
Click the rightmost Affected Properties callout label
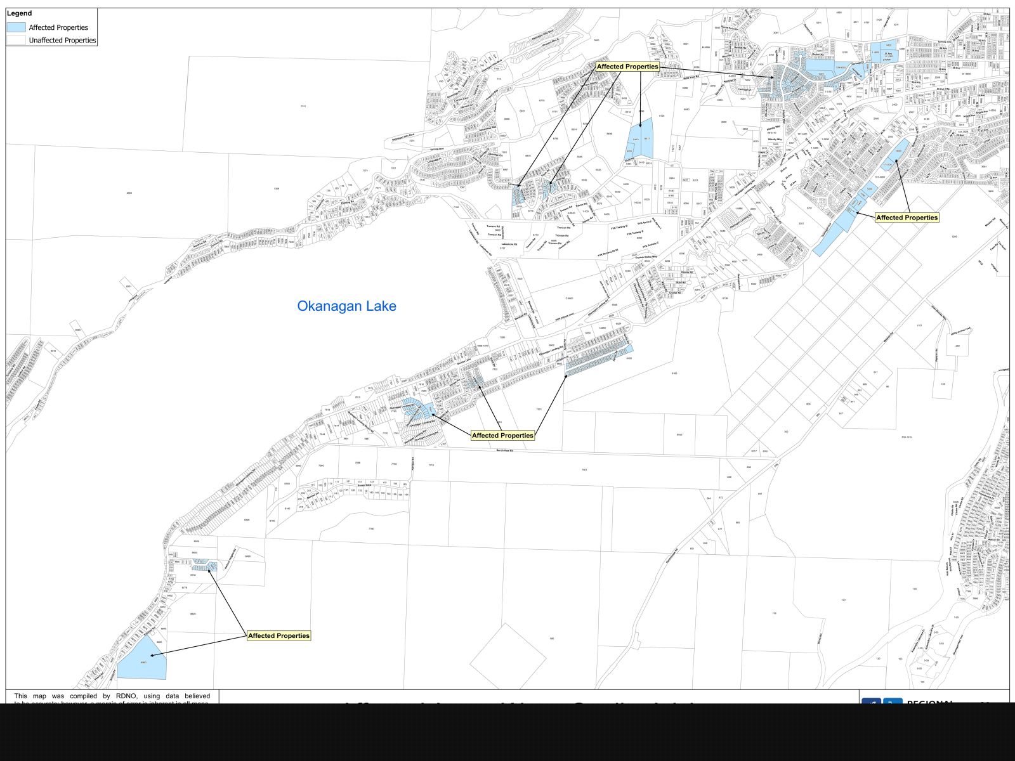pyautogui.click(x=907, y=218)
